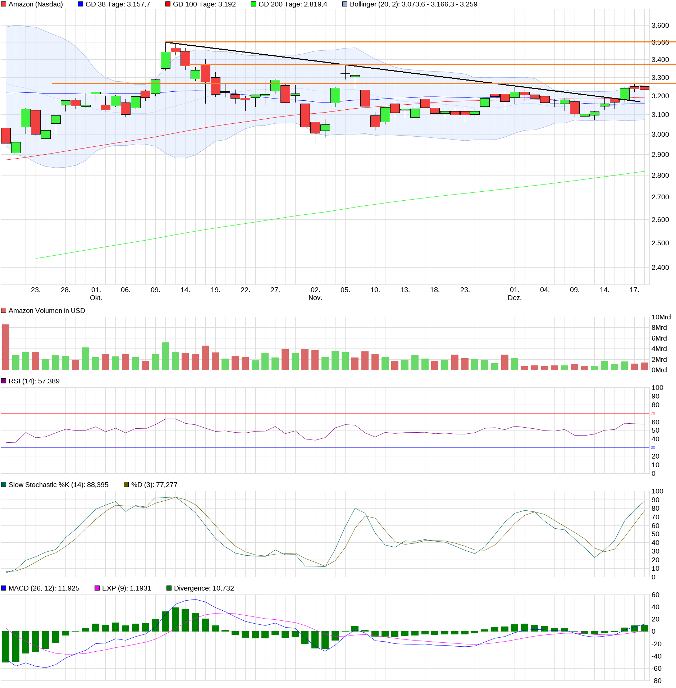This screenshot has height=688, width=676.
Task: Click the red GD 100 Tage swatch
Action: pos(168,4)
